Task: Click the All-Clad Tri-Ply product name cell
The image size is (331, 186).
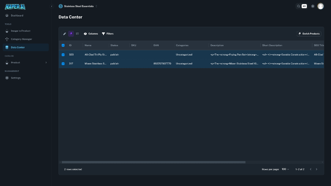Action: [96, 55]
